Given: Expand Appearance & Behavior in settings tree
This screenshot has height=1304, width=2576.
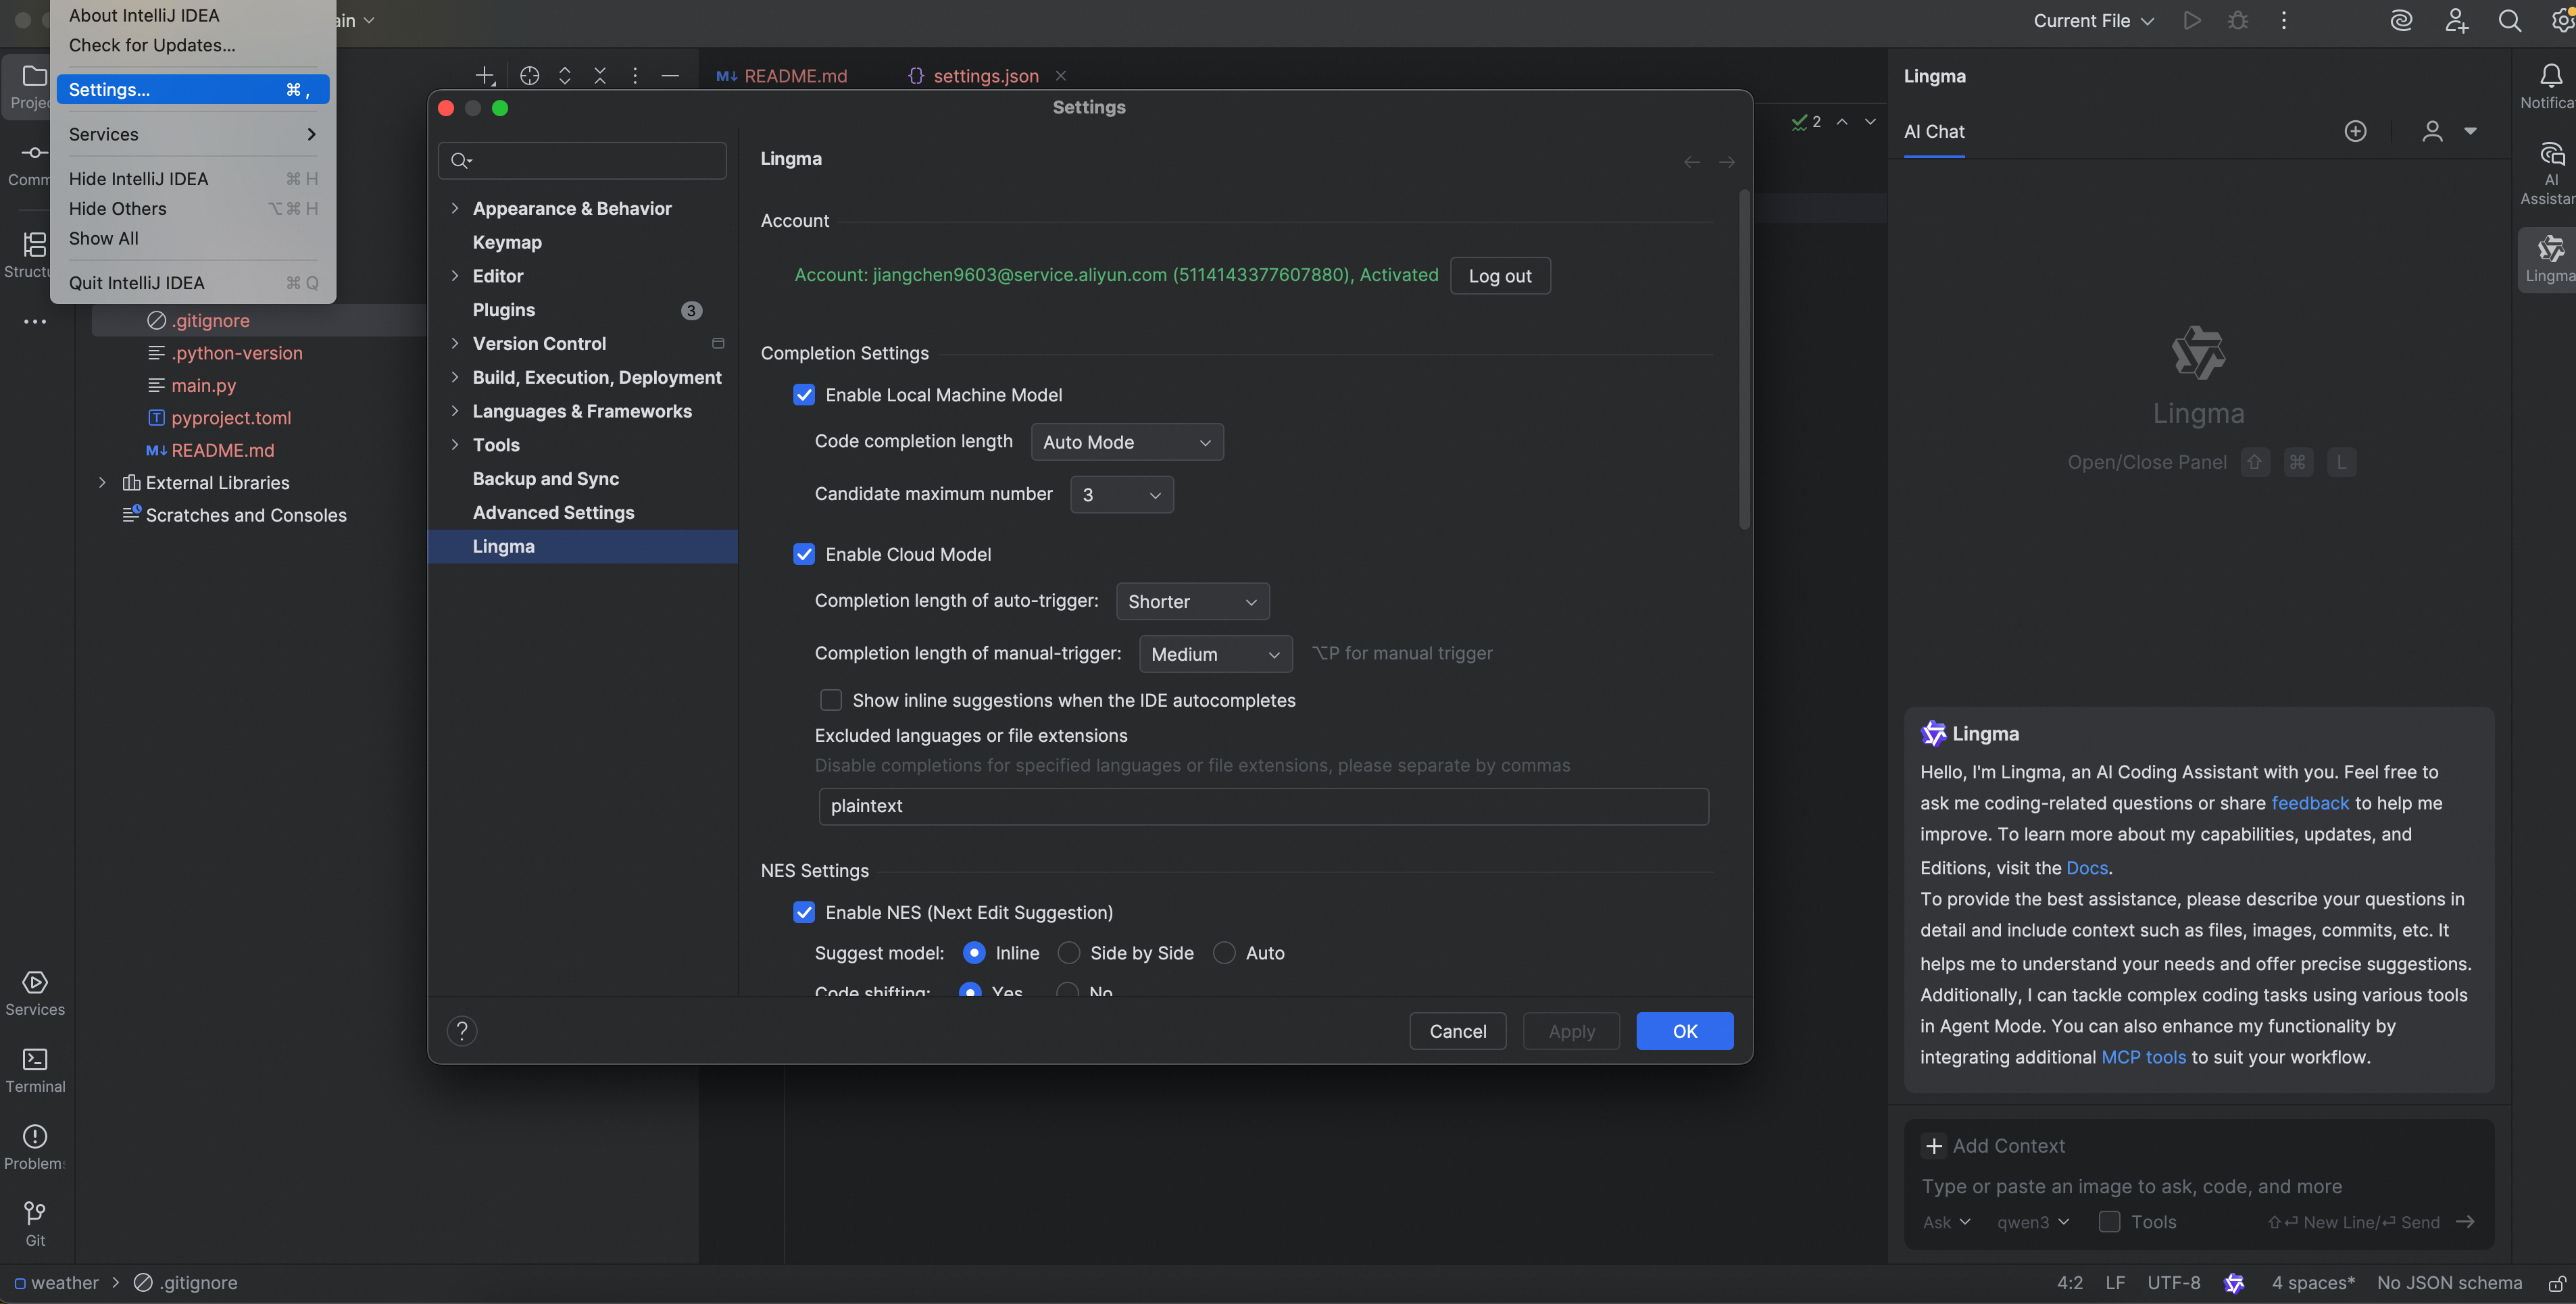Looking at the screenshot, I should coord(455,208).
